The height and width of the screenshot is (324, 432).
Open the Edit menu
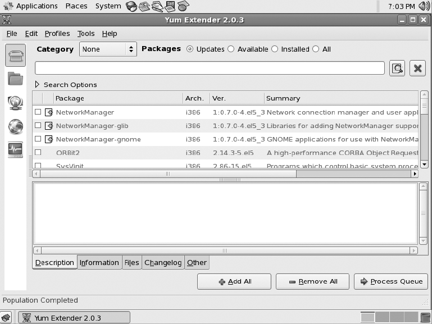tap(31, 34)
